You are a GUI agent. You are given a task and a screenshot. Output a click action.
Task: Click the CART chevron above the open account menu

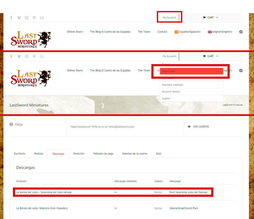click(217, 56)
